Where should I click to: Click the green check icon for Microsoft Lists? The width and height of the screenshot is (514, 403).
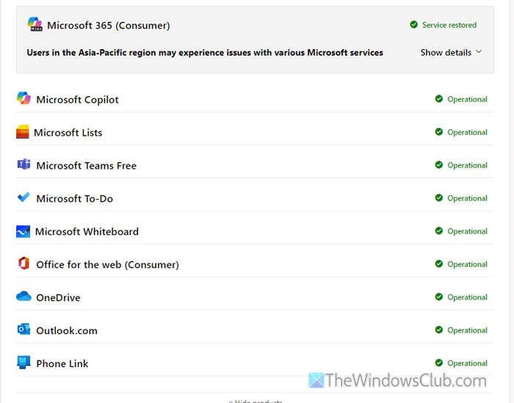(x=439, y=132)
